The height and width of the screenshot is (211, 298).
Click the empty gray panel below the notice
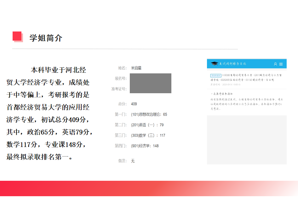coord(247,140)
